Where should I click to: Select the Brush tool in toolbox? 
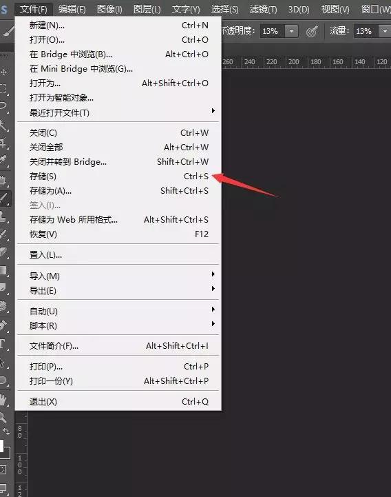tap(4, 199)
